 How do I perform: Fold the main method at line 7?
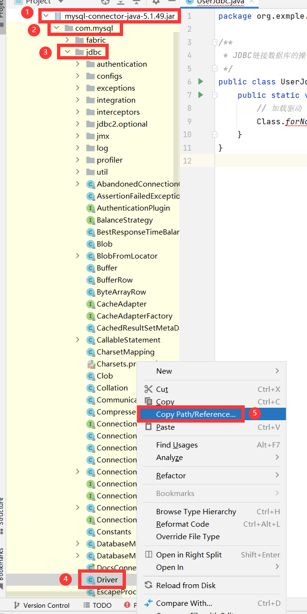[215, 95]
